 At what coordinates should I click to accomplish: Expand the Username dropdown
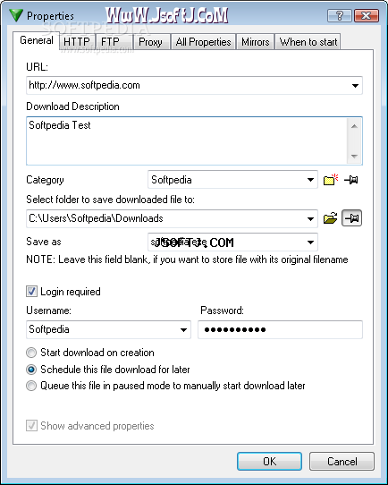tap(183, 329)
